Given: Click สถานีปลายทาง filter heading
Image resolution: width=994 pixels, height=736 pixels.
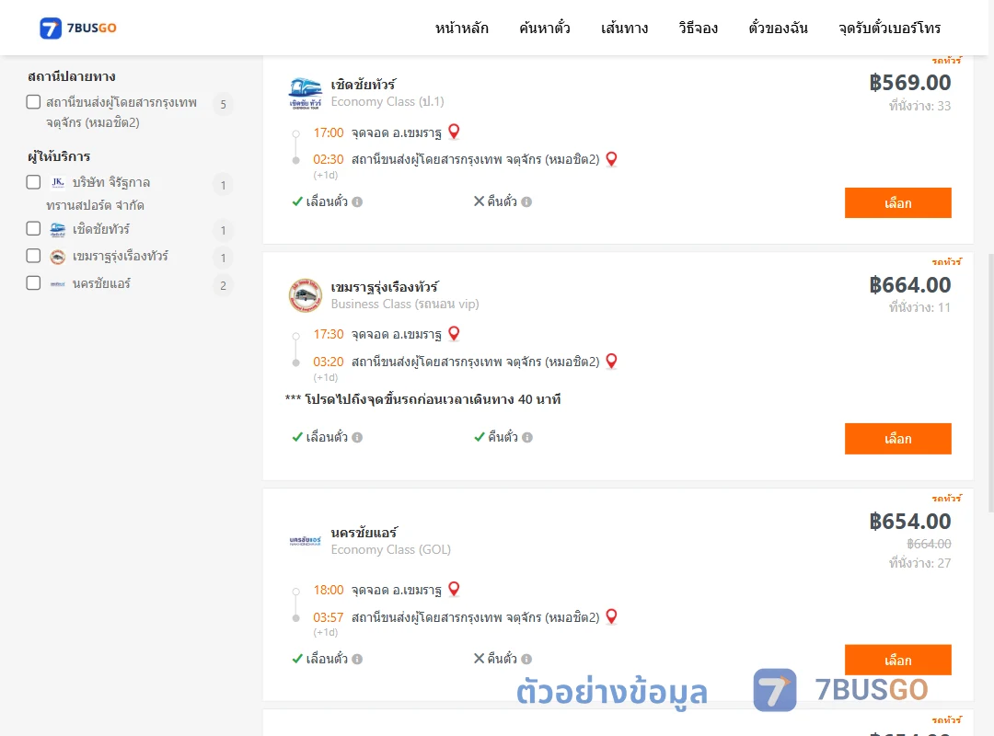Looking at the screenshot, I should coord(72,76).
